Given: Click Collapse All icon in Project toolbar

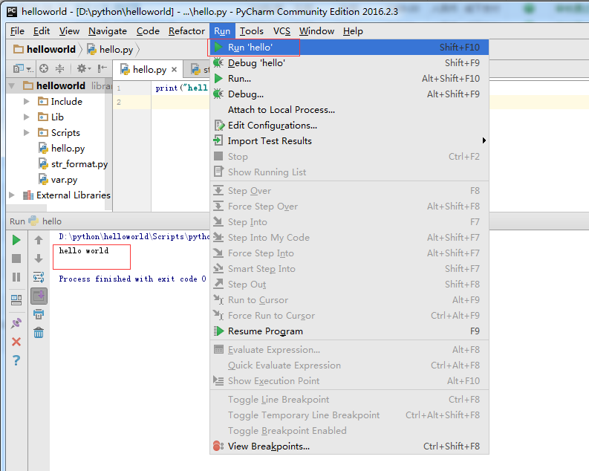Looking at the screenshot, I should coord(59,68).
